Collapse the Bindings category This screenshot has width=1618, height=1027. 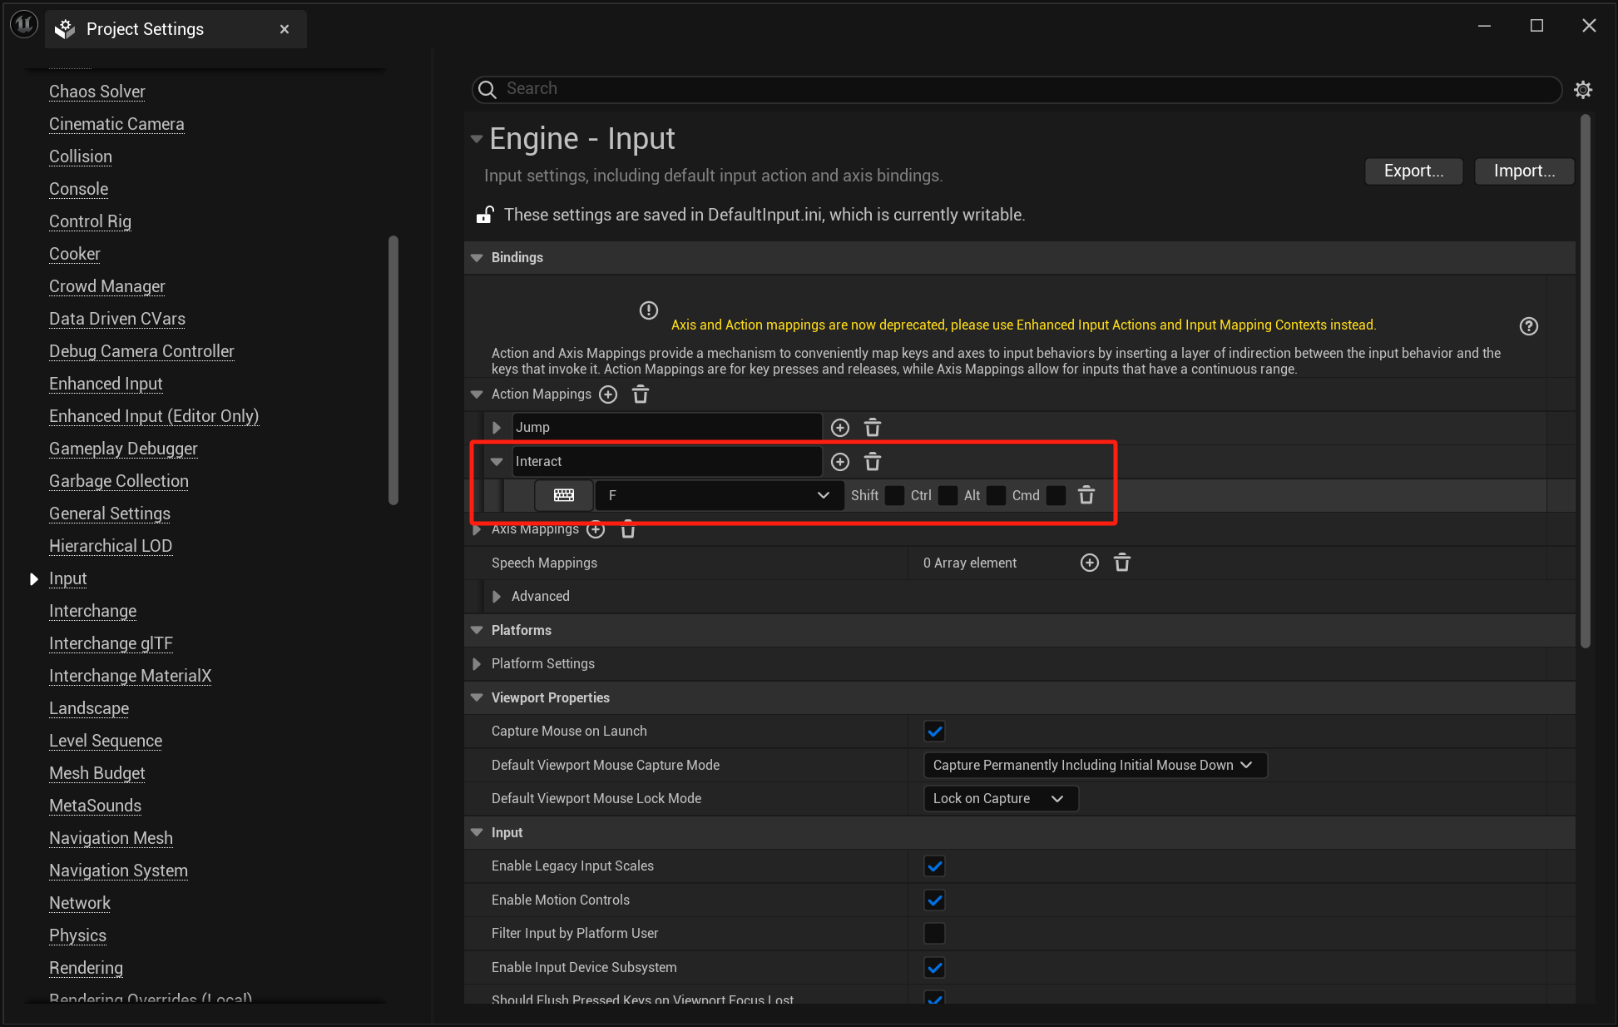pyautogui.click(x=477, y=258)
